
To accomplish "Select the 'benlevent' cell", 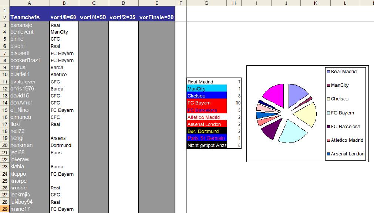I will coord(30,32).
